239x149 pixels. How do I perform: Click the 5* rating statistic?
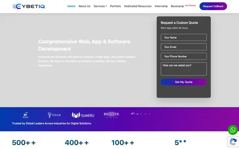[x=180, y=143]
